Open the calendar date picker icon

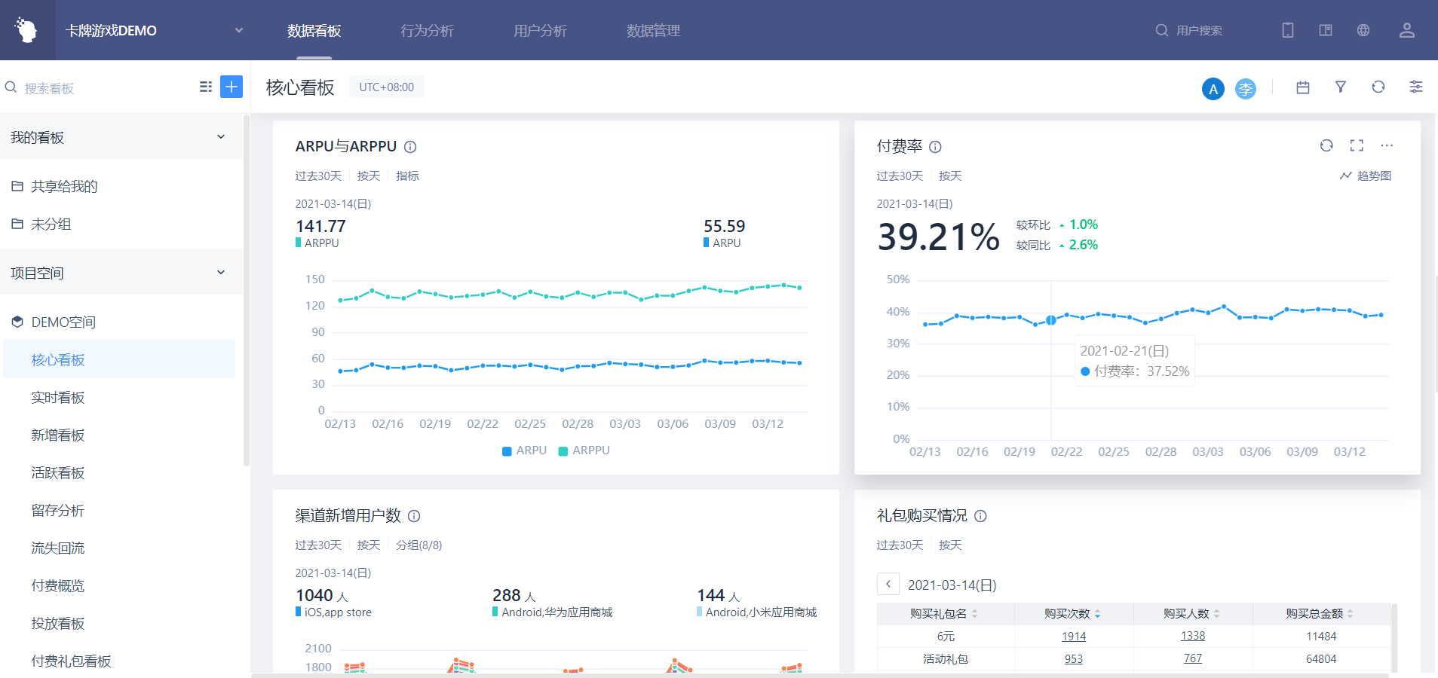pyautogui.click(x=1303, y=87)
